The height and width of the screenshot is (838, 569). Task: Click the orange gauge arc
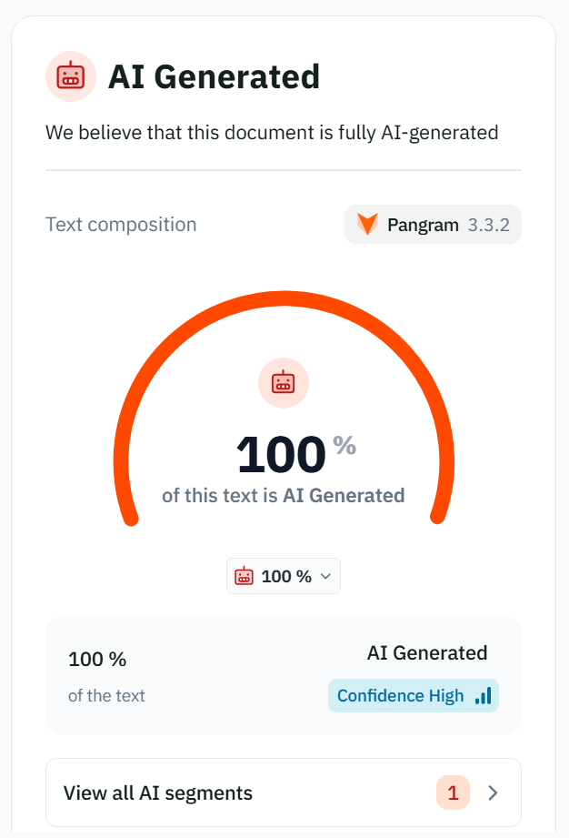tap(284, 298)
